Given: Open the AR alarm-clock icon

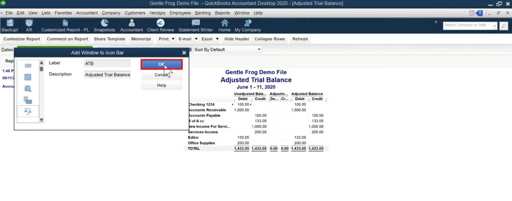Looking at the screenshot, I should [29, 26].
